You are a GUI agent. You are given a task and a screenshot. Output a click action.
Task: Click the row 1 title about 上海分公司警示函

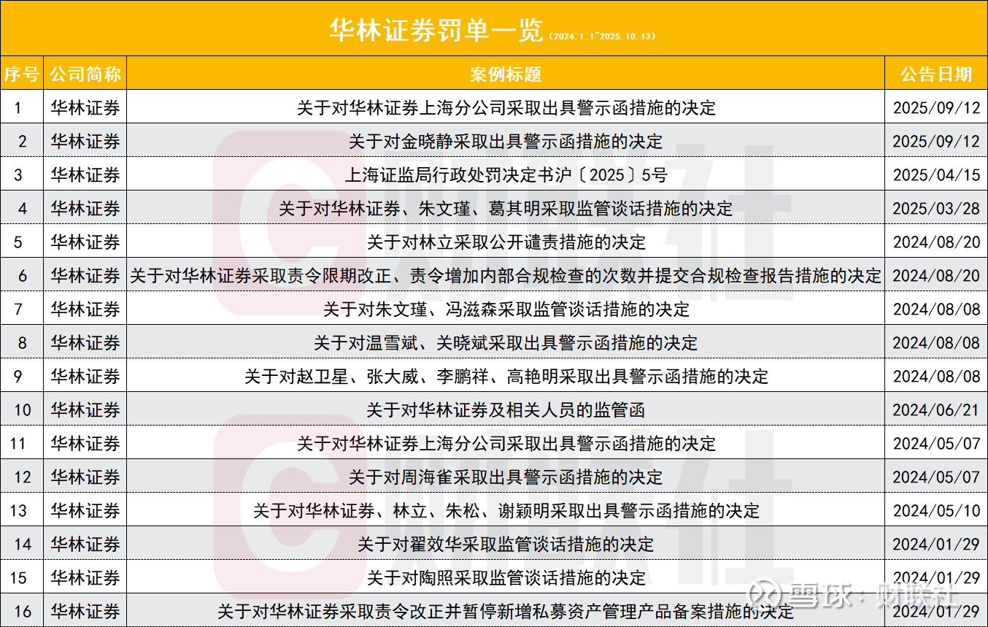point(506,108)
